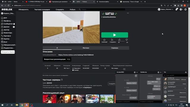
Task: Open Friends (Друзья) in sidebar
Action: [x=8, y=27]
